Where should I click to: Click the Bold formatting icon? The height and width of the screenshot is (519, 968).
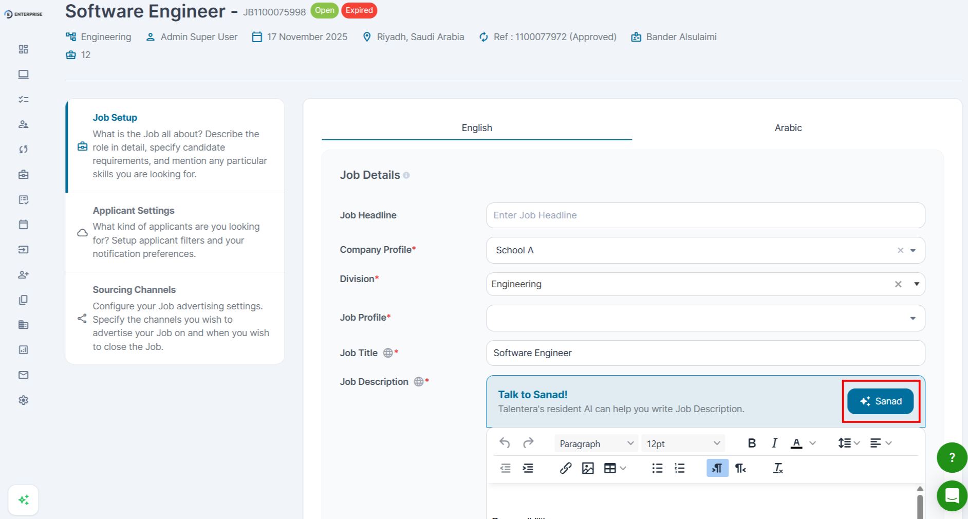(752, 443)
